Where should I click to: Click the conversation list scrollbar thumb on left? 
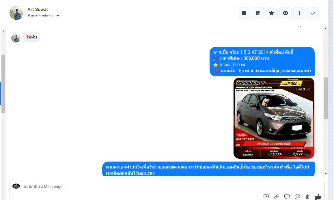click(3, 84)
